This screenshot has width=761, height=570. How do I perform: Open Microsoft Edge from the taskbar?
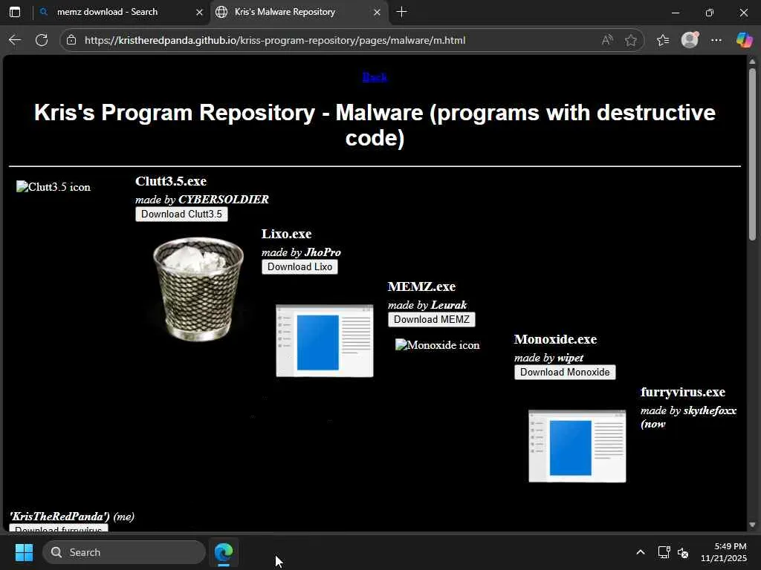[224, 552]
